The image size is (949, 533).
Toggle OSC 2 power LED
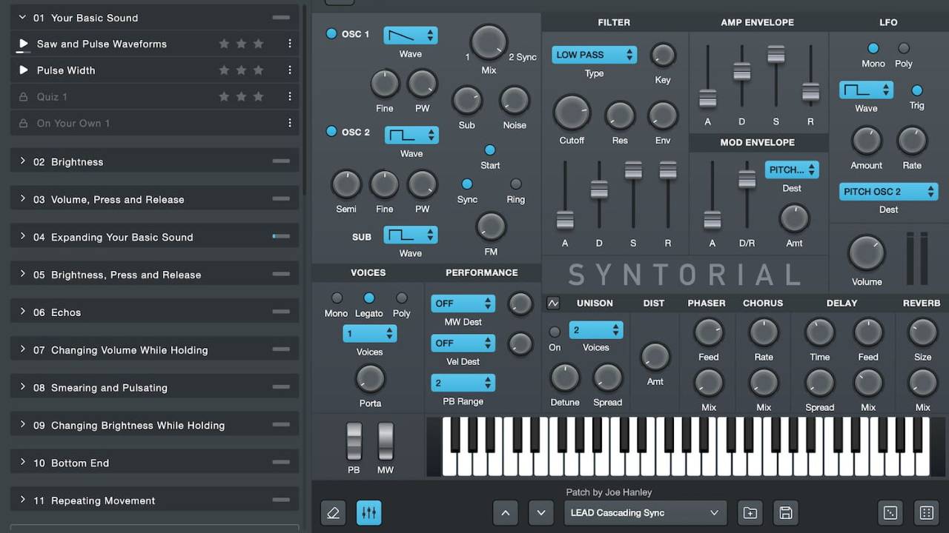click(331, 132)
